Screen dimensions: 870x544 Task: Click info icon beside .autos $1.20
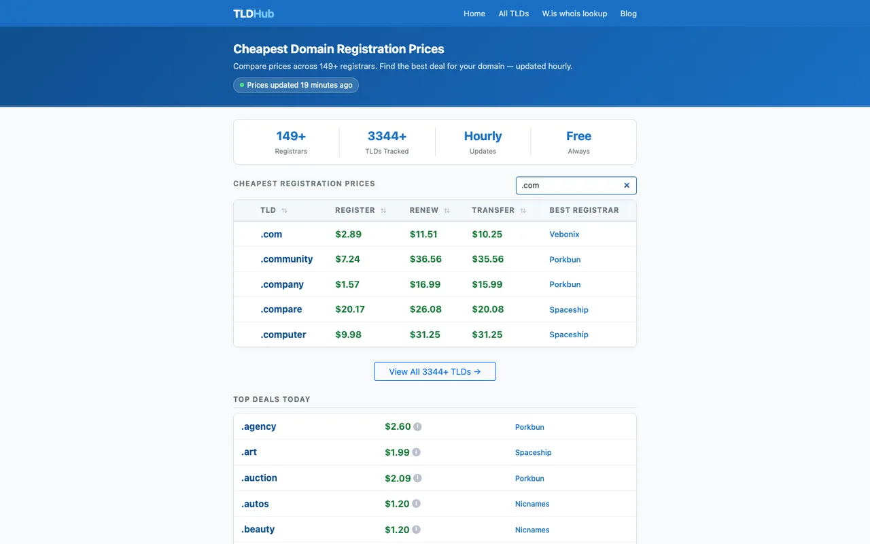point(416,504)
